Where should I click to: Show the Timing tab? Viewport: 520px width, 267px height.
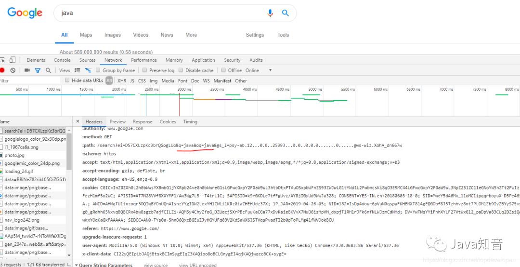coord(190,121)
